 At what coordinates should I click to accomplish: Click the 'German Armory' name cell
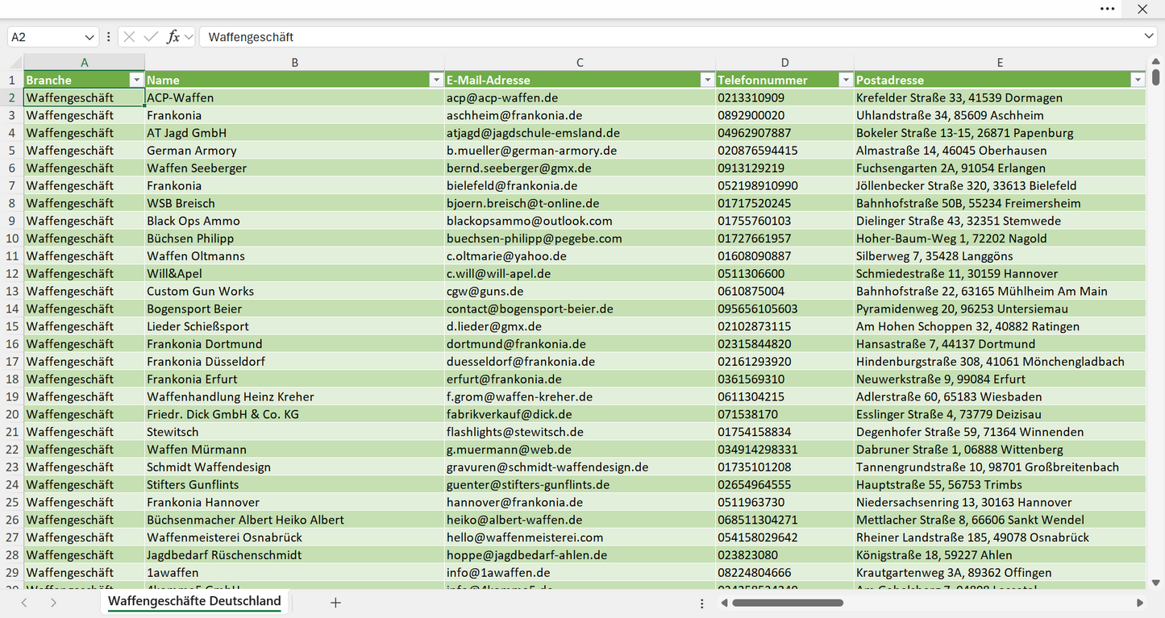[x=295, y=151]
